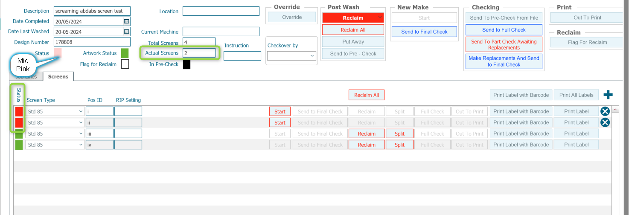Click the Total Screens field
629x215 pixels.
point(199,42)
